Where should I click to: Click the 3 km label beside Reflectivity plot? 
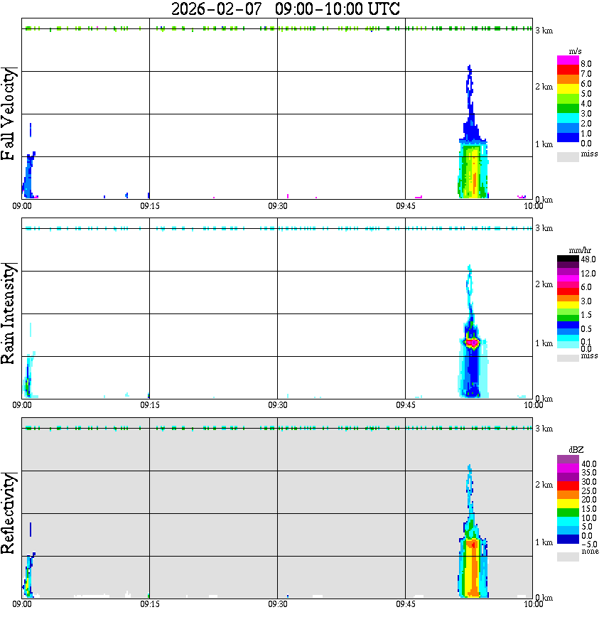544,429
